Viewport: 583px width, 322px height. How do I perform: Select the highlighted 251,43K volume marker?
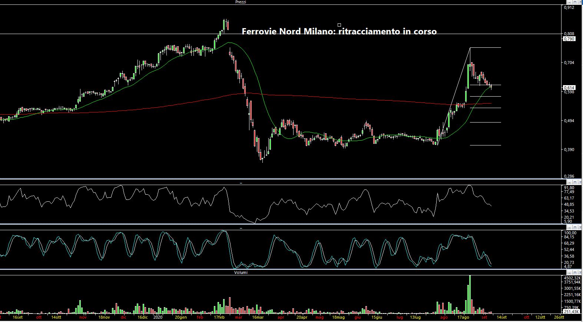[x=571, y=312]
